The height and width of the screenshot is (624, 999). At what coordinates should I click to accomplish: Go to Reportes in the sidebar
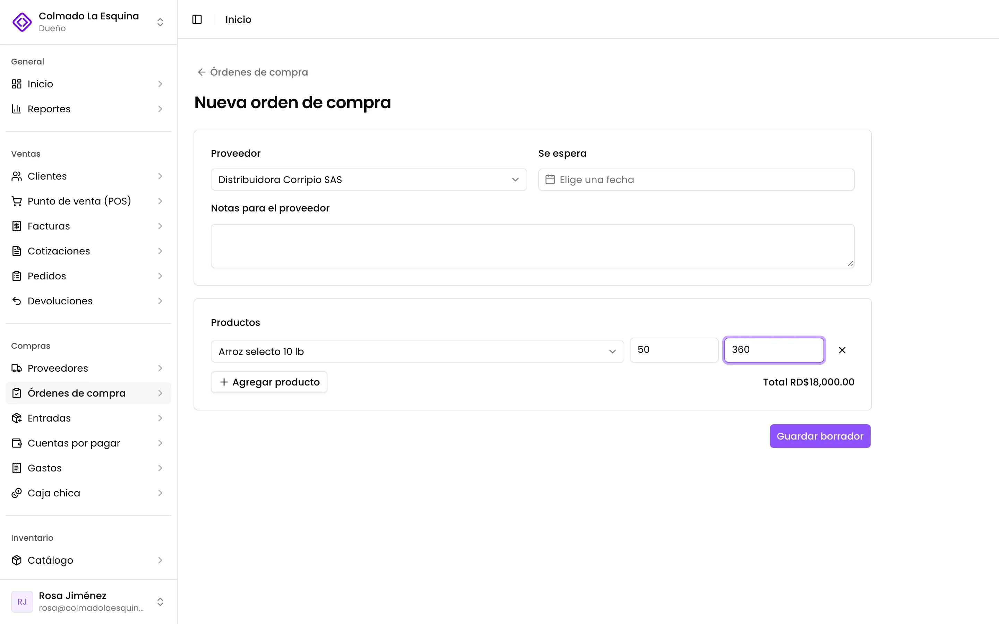(88, 109)
